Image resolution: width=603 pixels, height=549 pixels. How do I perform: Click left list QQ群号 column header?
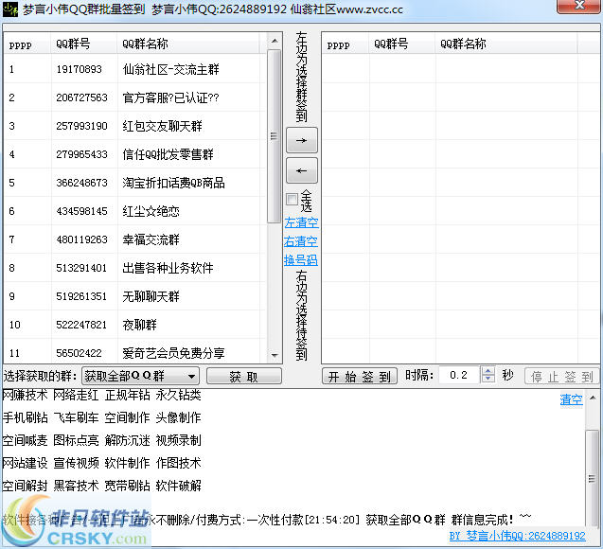pyautogui.click(x=84, y=44)
